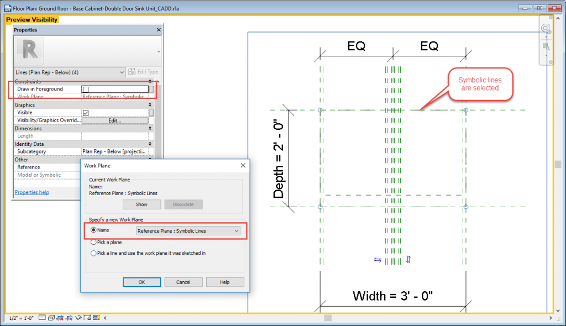
Task: Expand the view control bar chevron arrow
Action: (105, 318)
